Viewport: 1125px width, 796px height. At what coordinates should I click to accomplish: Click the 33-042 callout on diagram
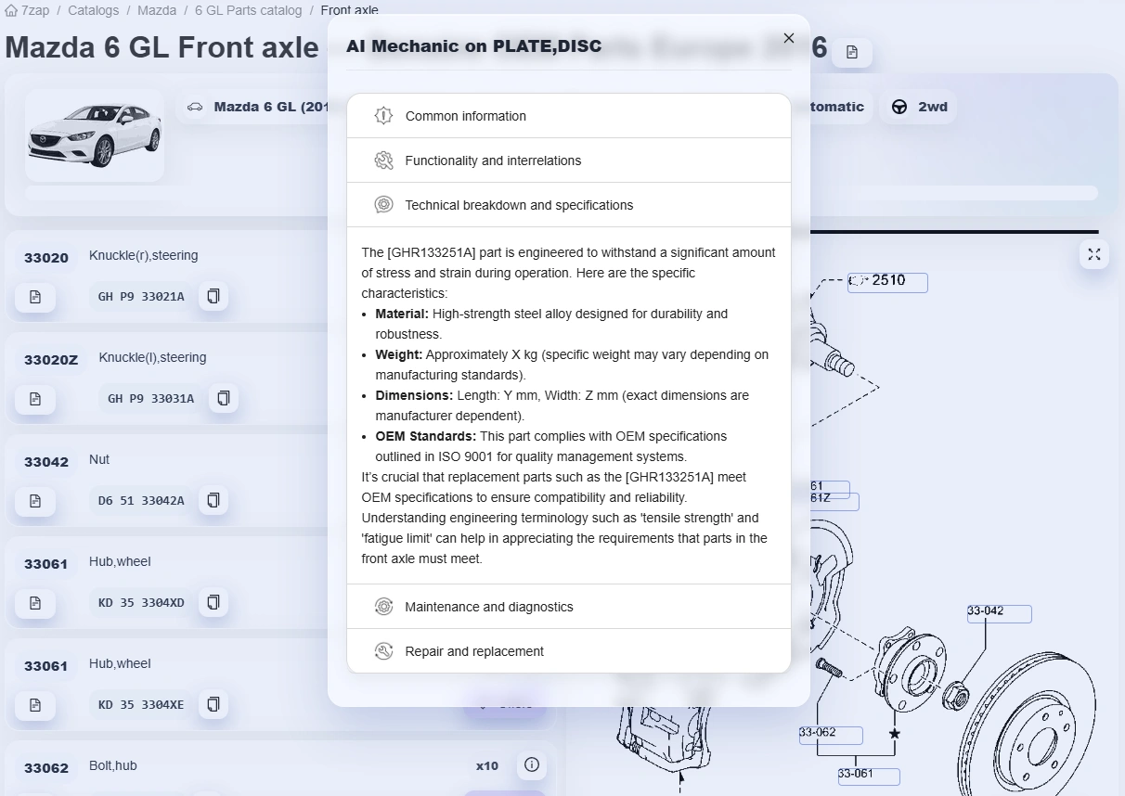click(999, 612)
